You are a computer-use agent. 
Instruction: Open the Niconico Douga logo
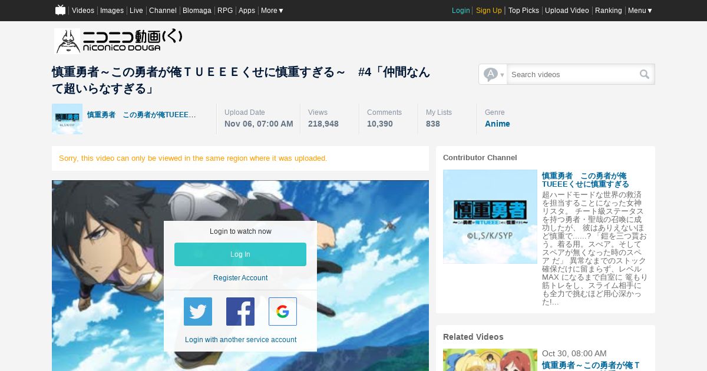(118, 41)
